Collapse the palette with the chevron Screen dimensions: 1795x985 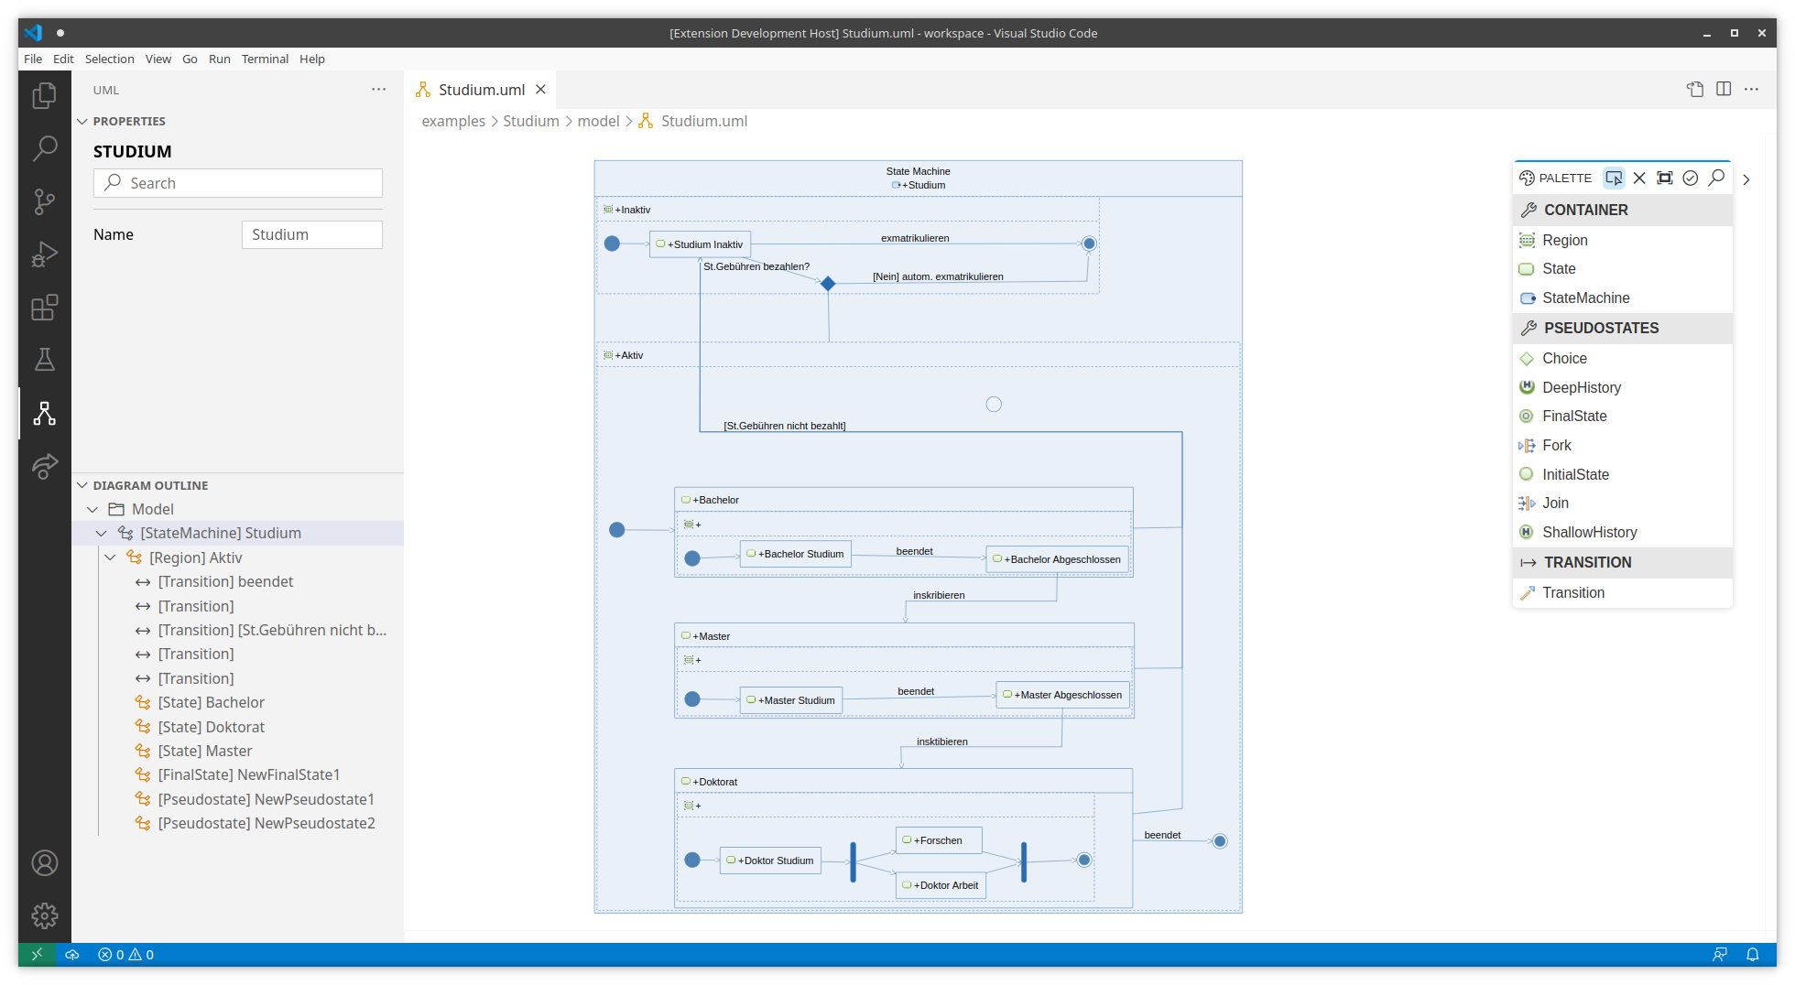point(1746,179)
